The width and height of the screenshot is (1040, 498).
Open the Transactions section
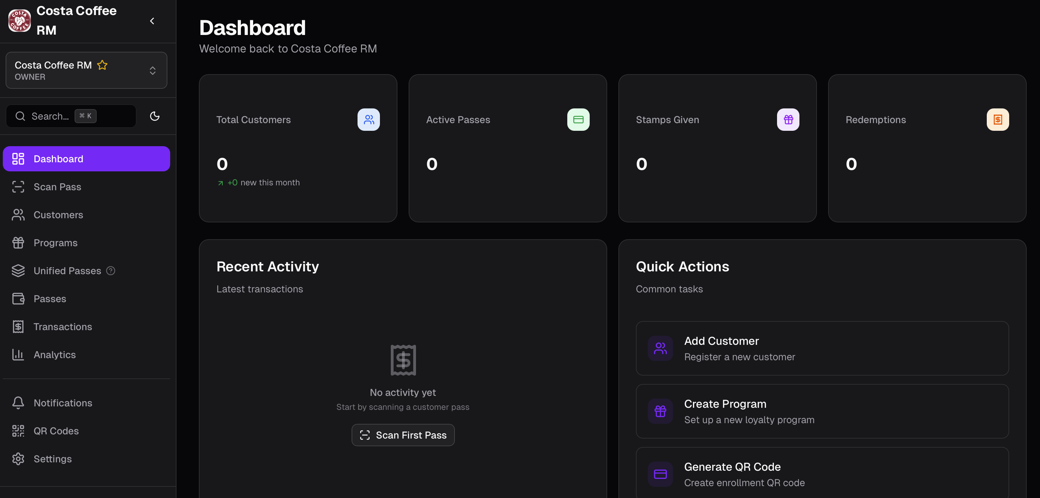(x=63, y=327)
